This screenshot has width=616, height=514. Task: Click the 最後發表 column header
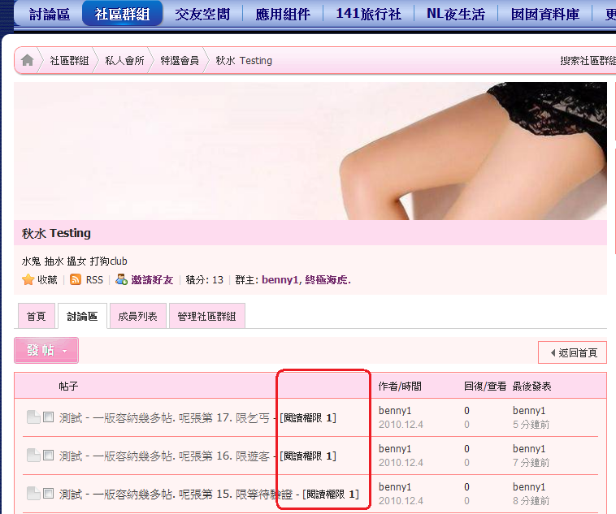tap(531, 386)
